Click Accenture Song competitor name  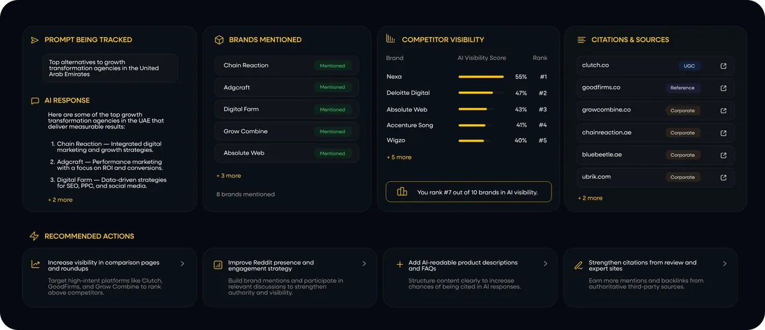[x=410, y=125]
